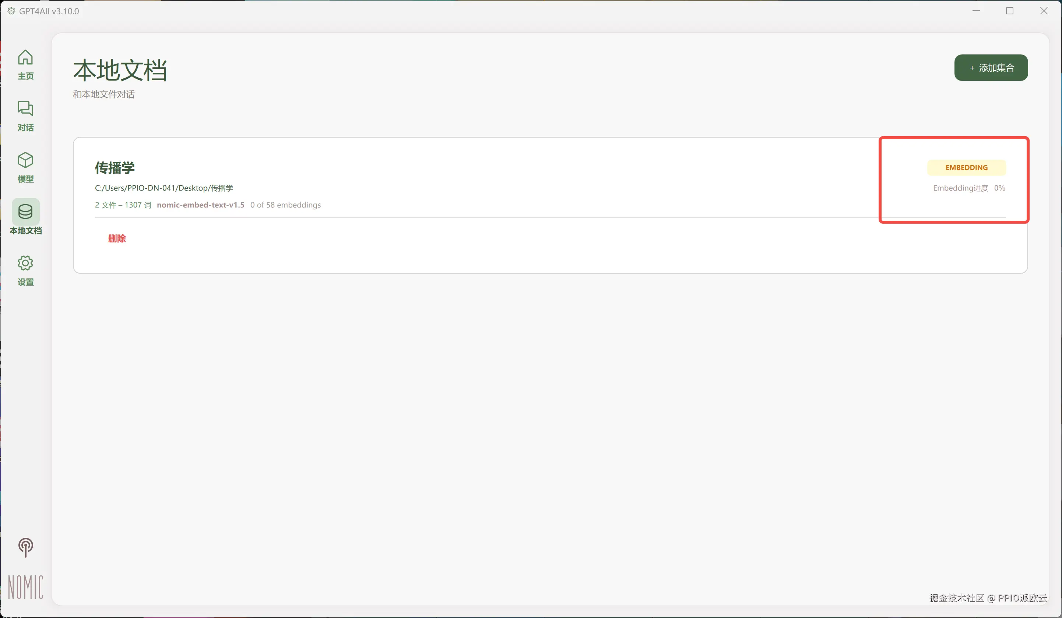Delete the 传播学 collection via 删除
The image size is (1062, 618).
pos(117,239)
